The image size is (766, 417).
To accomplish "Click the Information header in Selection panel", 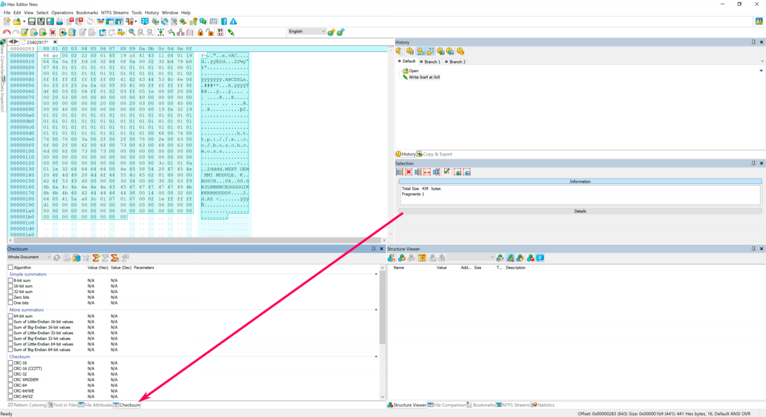I will [x=580, y=181].
